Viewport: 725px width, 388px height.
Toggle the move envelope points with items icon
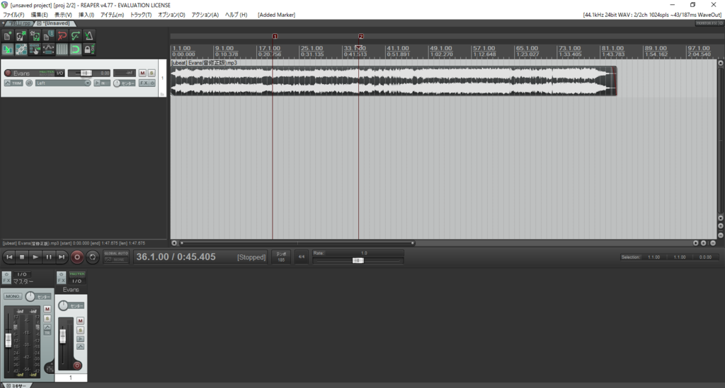coord(48,49)
